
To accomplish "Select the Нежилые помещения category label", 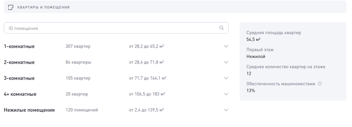I will [29, 110].
